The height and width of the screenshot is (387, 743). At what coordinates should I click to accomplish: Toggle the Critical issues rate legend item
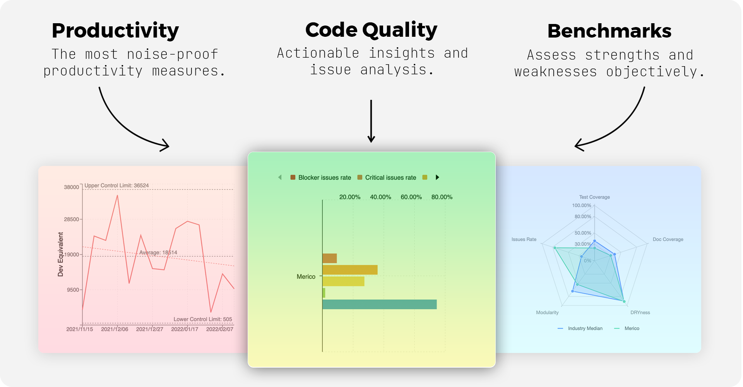[387, 178]
